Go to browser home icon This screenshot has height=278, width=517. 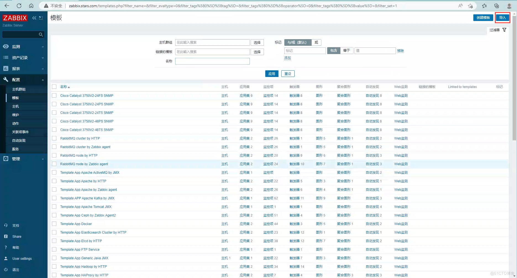click(31, 6)
